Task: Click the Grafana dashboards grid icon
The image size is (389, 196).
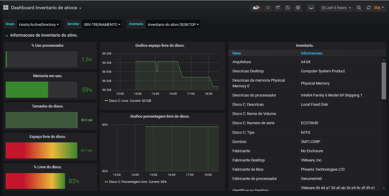Action: coord(6,8)
